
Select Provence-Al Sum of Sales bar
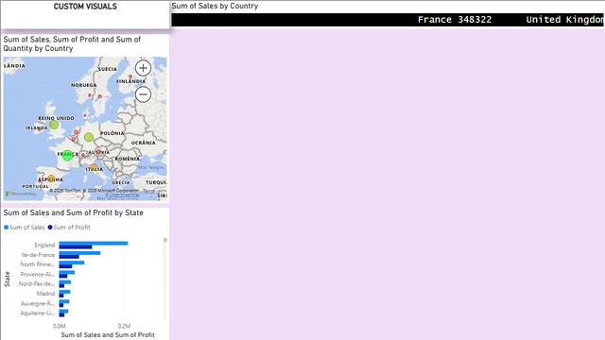click(67, 273)
